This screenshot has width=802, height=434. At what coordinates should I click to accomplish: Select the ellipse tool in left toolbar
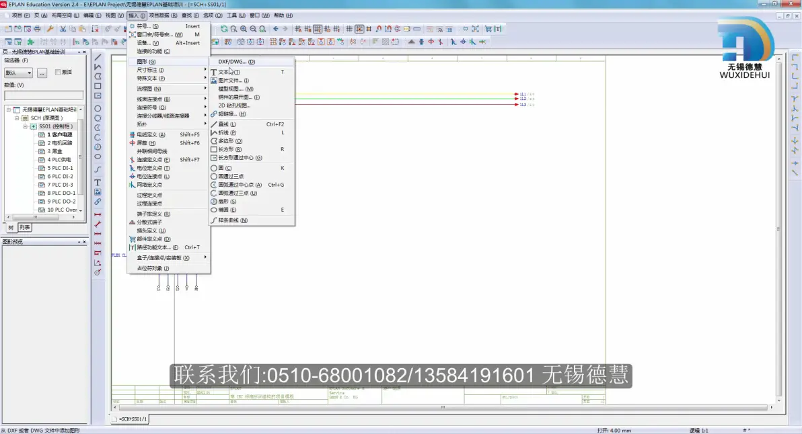point(98,157)
